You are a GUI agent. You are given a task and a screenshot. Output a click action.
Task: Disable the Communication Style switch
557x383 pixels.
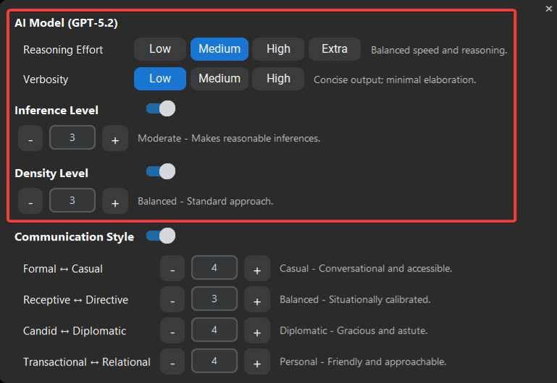tap(161, 236)
